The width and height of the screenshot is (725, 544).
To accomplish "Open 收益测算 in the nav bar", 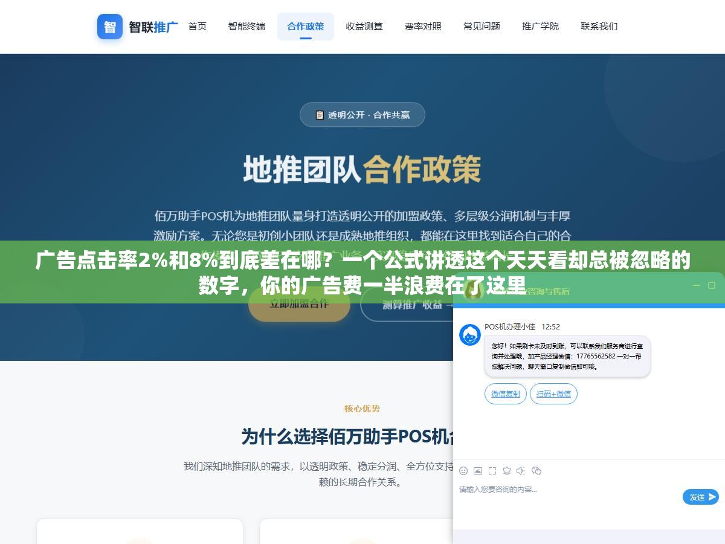I will coord(364,27).
